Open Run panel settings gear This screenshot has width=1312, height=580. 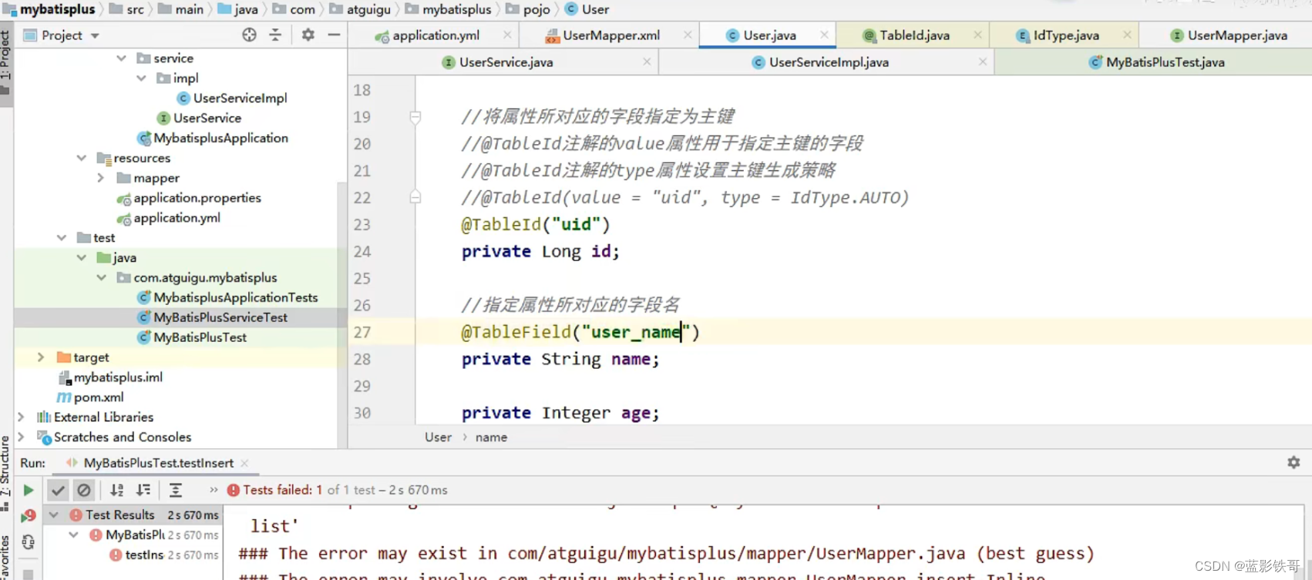1293,462
